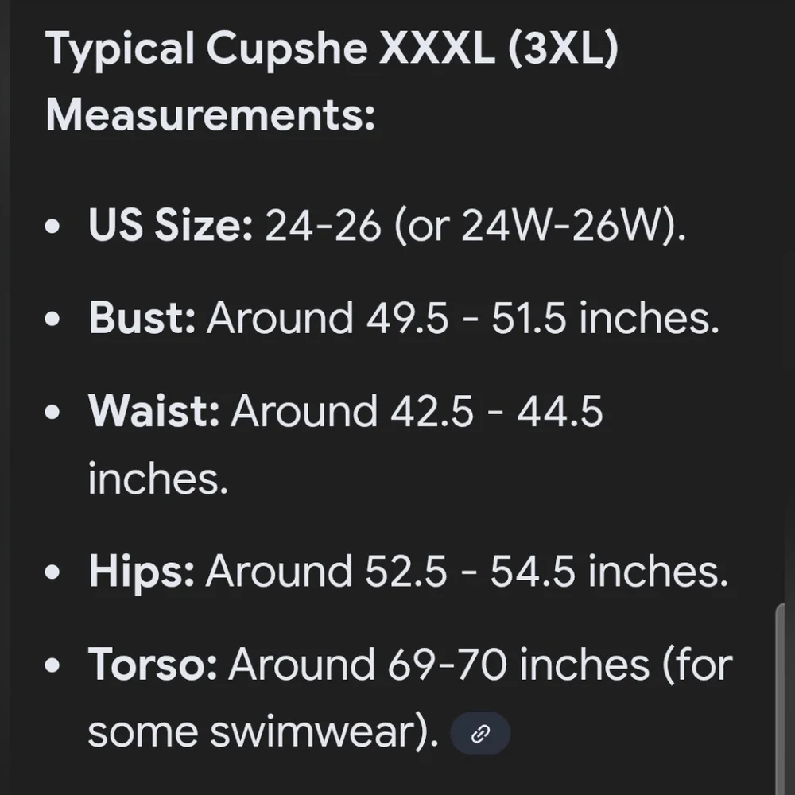This screenshot has width=795, height=795.
Task: Click the bullet point before Torso
Action: coord(52,665)
